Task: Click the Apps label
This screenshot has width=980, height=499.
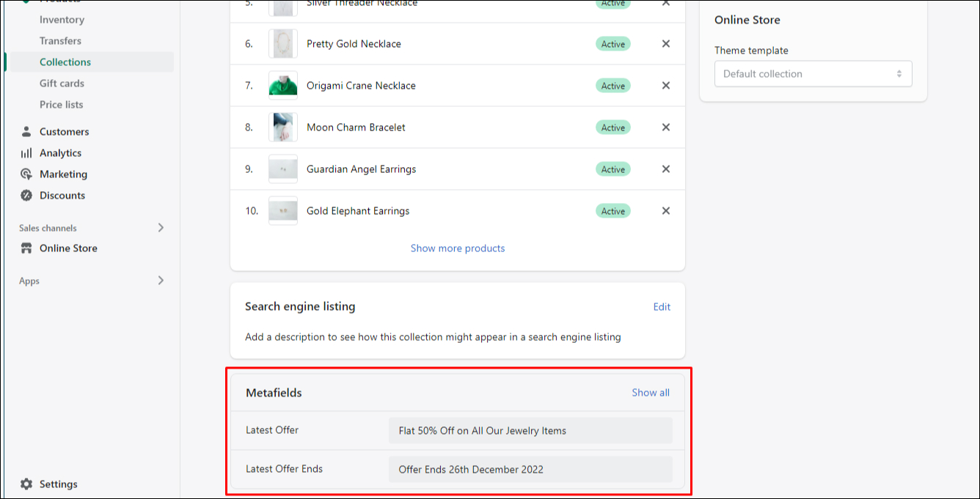Action: [x=29, y=281]
